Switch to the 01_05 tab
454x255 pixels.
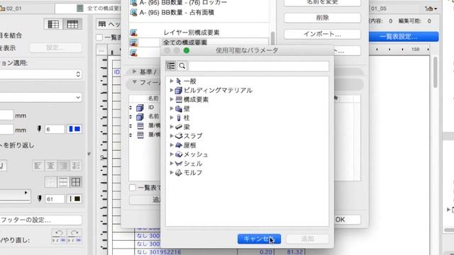tap(379, 8)
